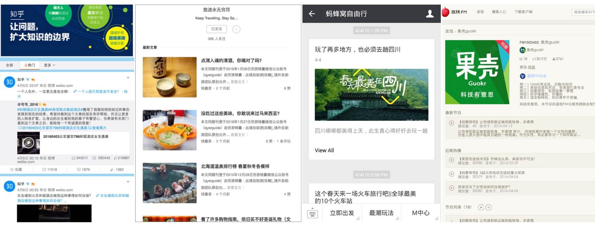Click the sake bottle article thumbnail
The width and height of the screenshot is (595, 231).
(170, 77)
